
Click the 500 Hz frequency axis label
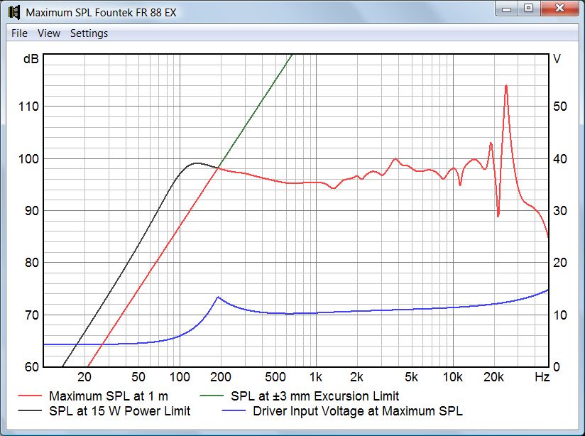coord(275,377)
